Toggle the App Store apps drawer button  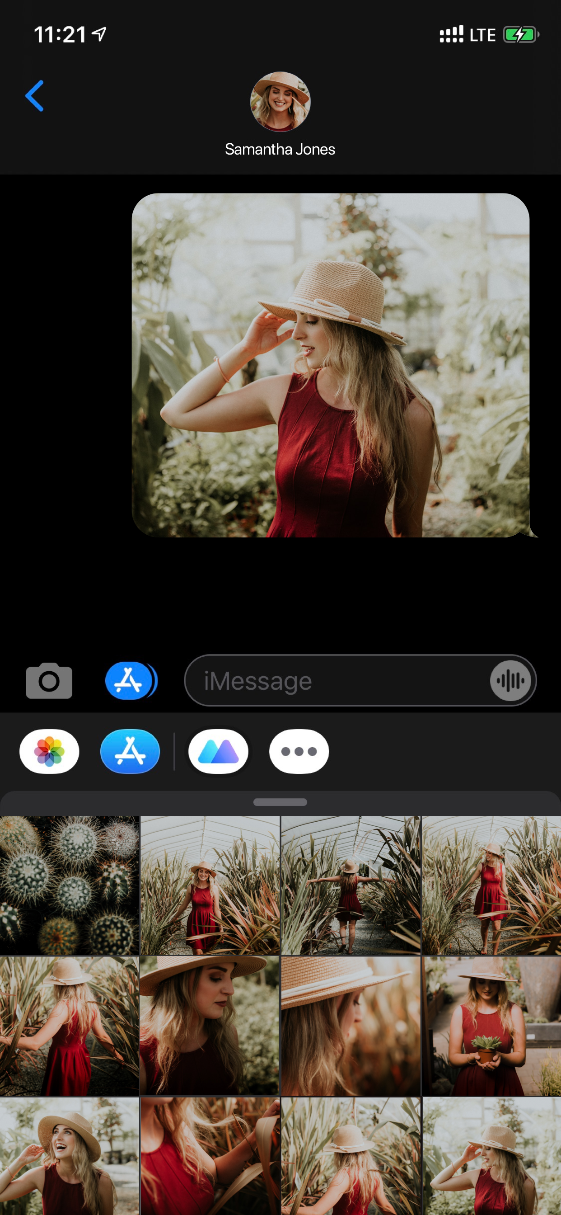click(131, 680)
